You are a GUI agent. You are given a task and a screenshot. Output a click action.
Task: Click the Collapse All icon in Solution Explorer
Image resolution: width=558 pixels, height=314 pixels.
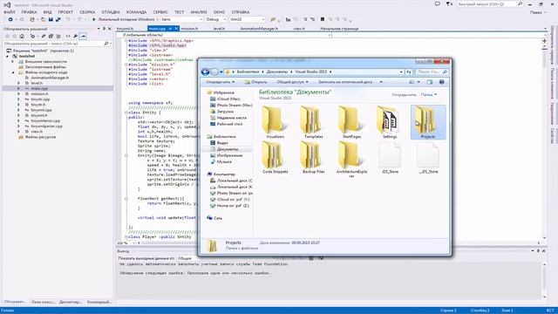pyautogui.click(x=51, y=36)
